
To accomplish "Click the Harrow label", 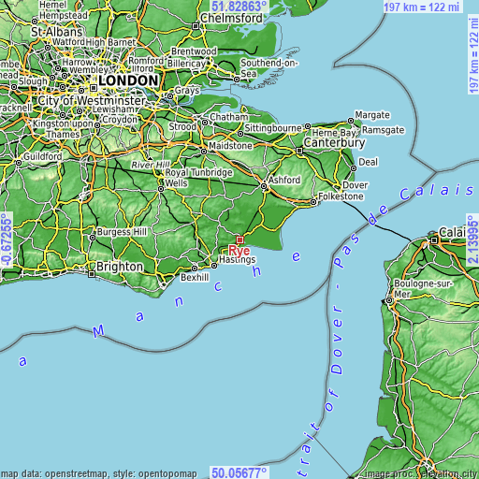I will click(x=77, y=63).
